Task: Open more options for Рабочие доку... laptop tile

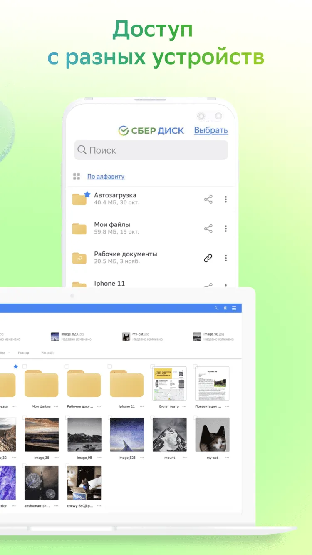Action: (x=99, y=406)
